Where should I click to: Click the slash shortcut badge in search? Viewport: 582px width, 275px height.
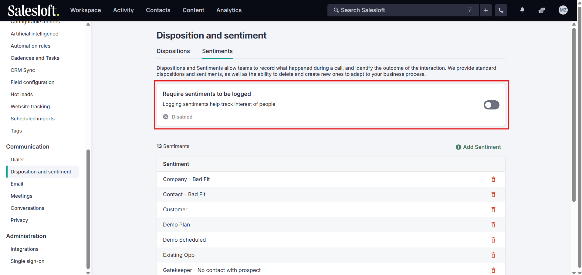click(470, 10)
